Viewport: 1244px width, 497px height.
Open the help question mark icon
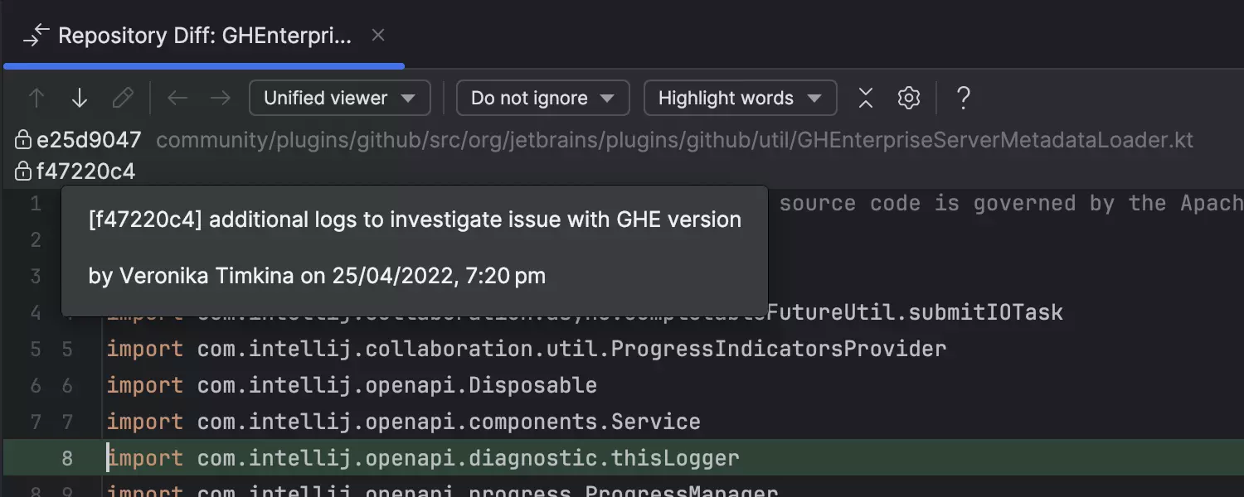click(963, 99)
